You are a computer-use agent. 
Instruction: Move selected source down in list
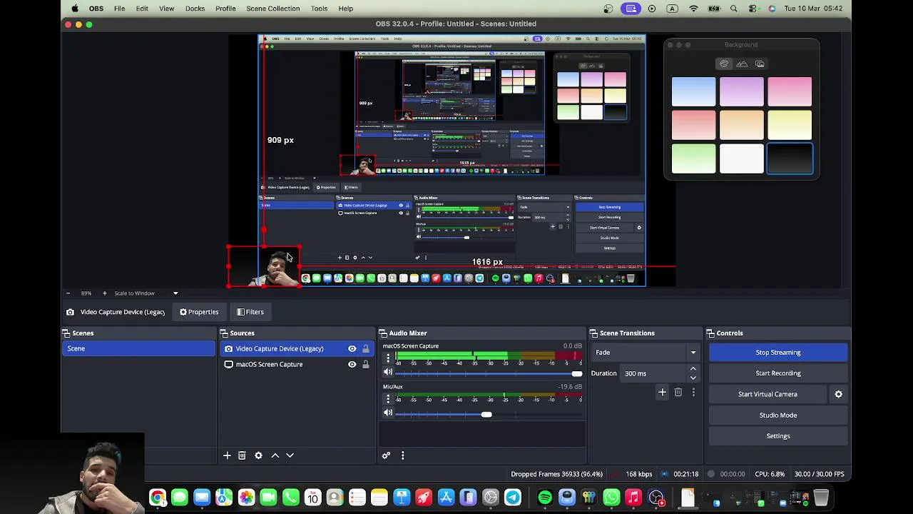coord(290,455)
